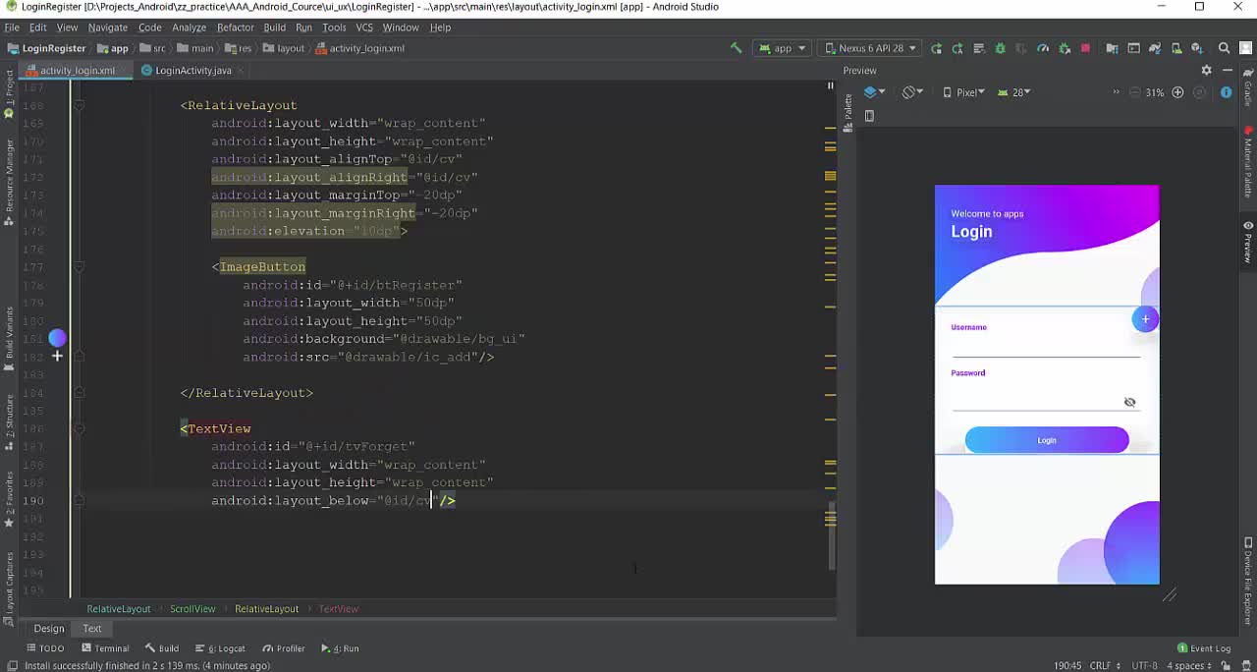Open the Nexus 6 API 28 device dropdown
The image size is (1257, 672).
click(871, 48)
